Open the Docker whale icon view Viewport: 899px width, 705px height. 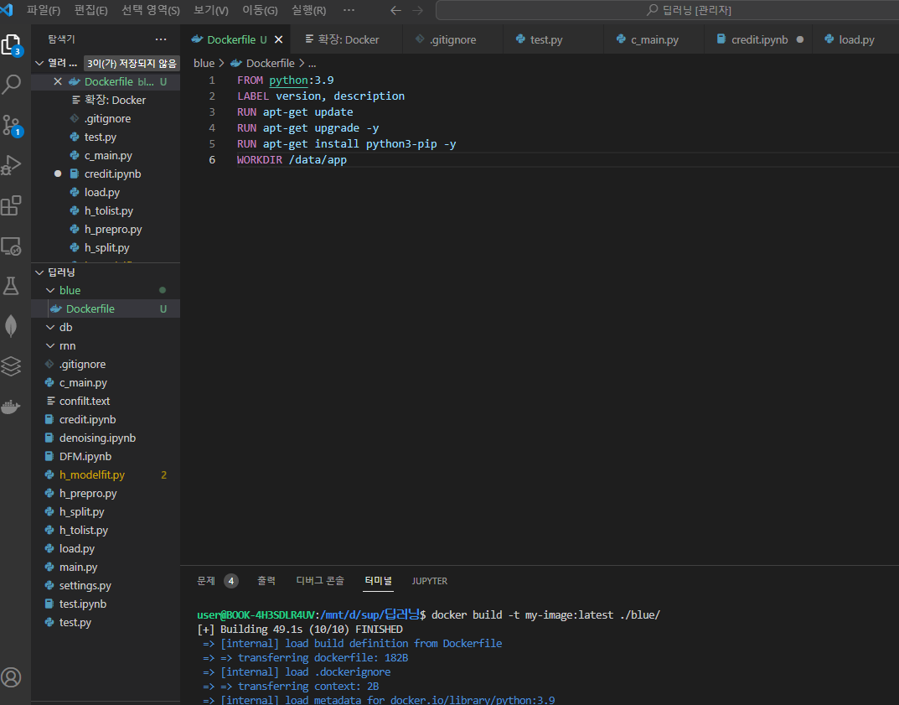pos(12,407)
